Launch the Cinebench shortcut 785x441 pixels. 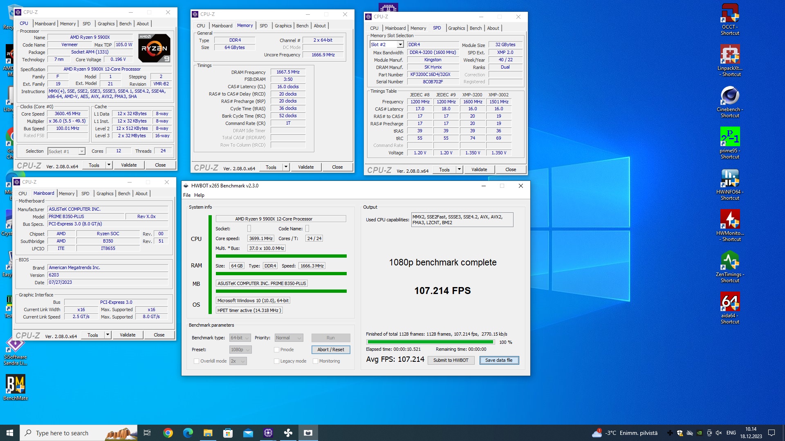pos(730,102)
